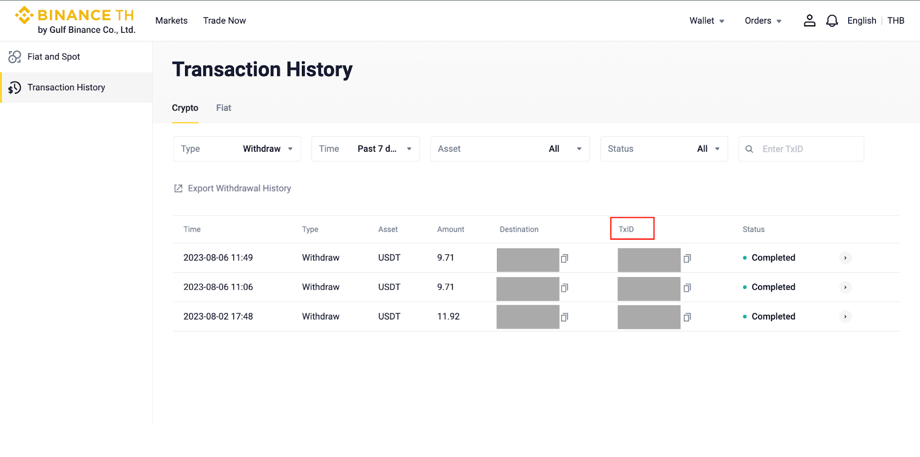Screen dimensions: 920x457
Task: Open the Asset filter dropdown
Action: pyautogui.click(x=510, y=149)
